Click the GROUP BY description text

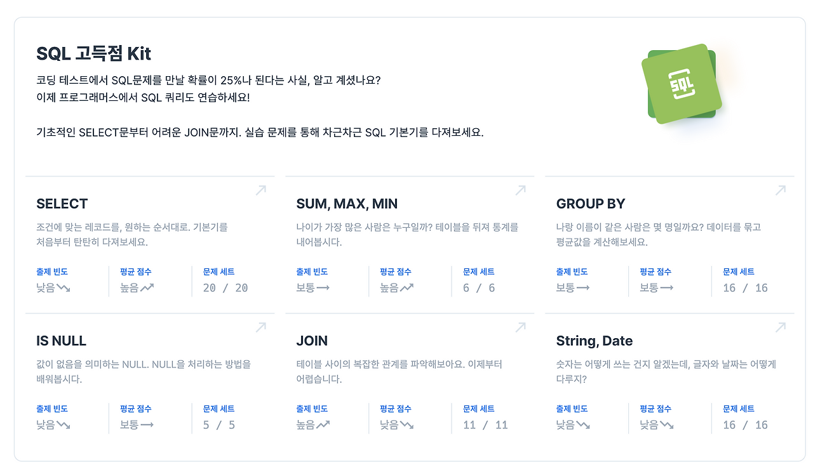tap(658, 234)
